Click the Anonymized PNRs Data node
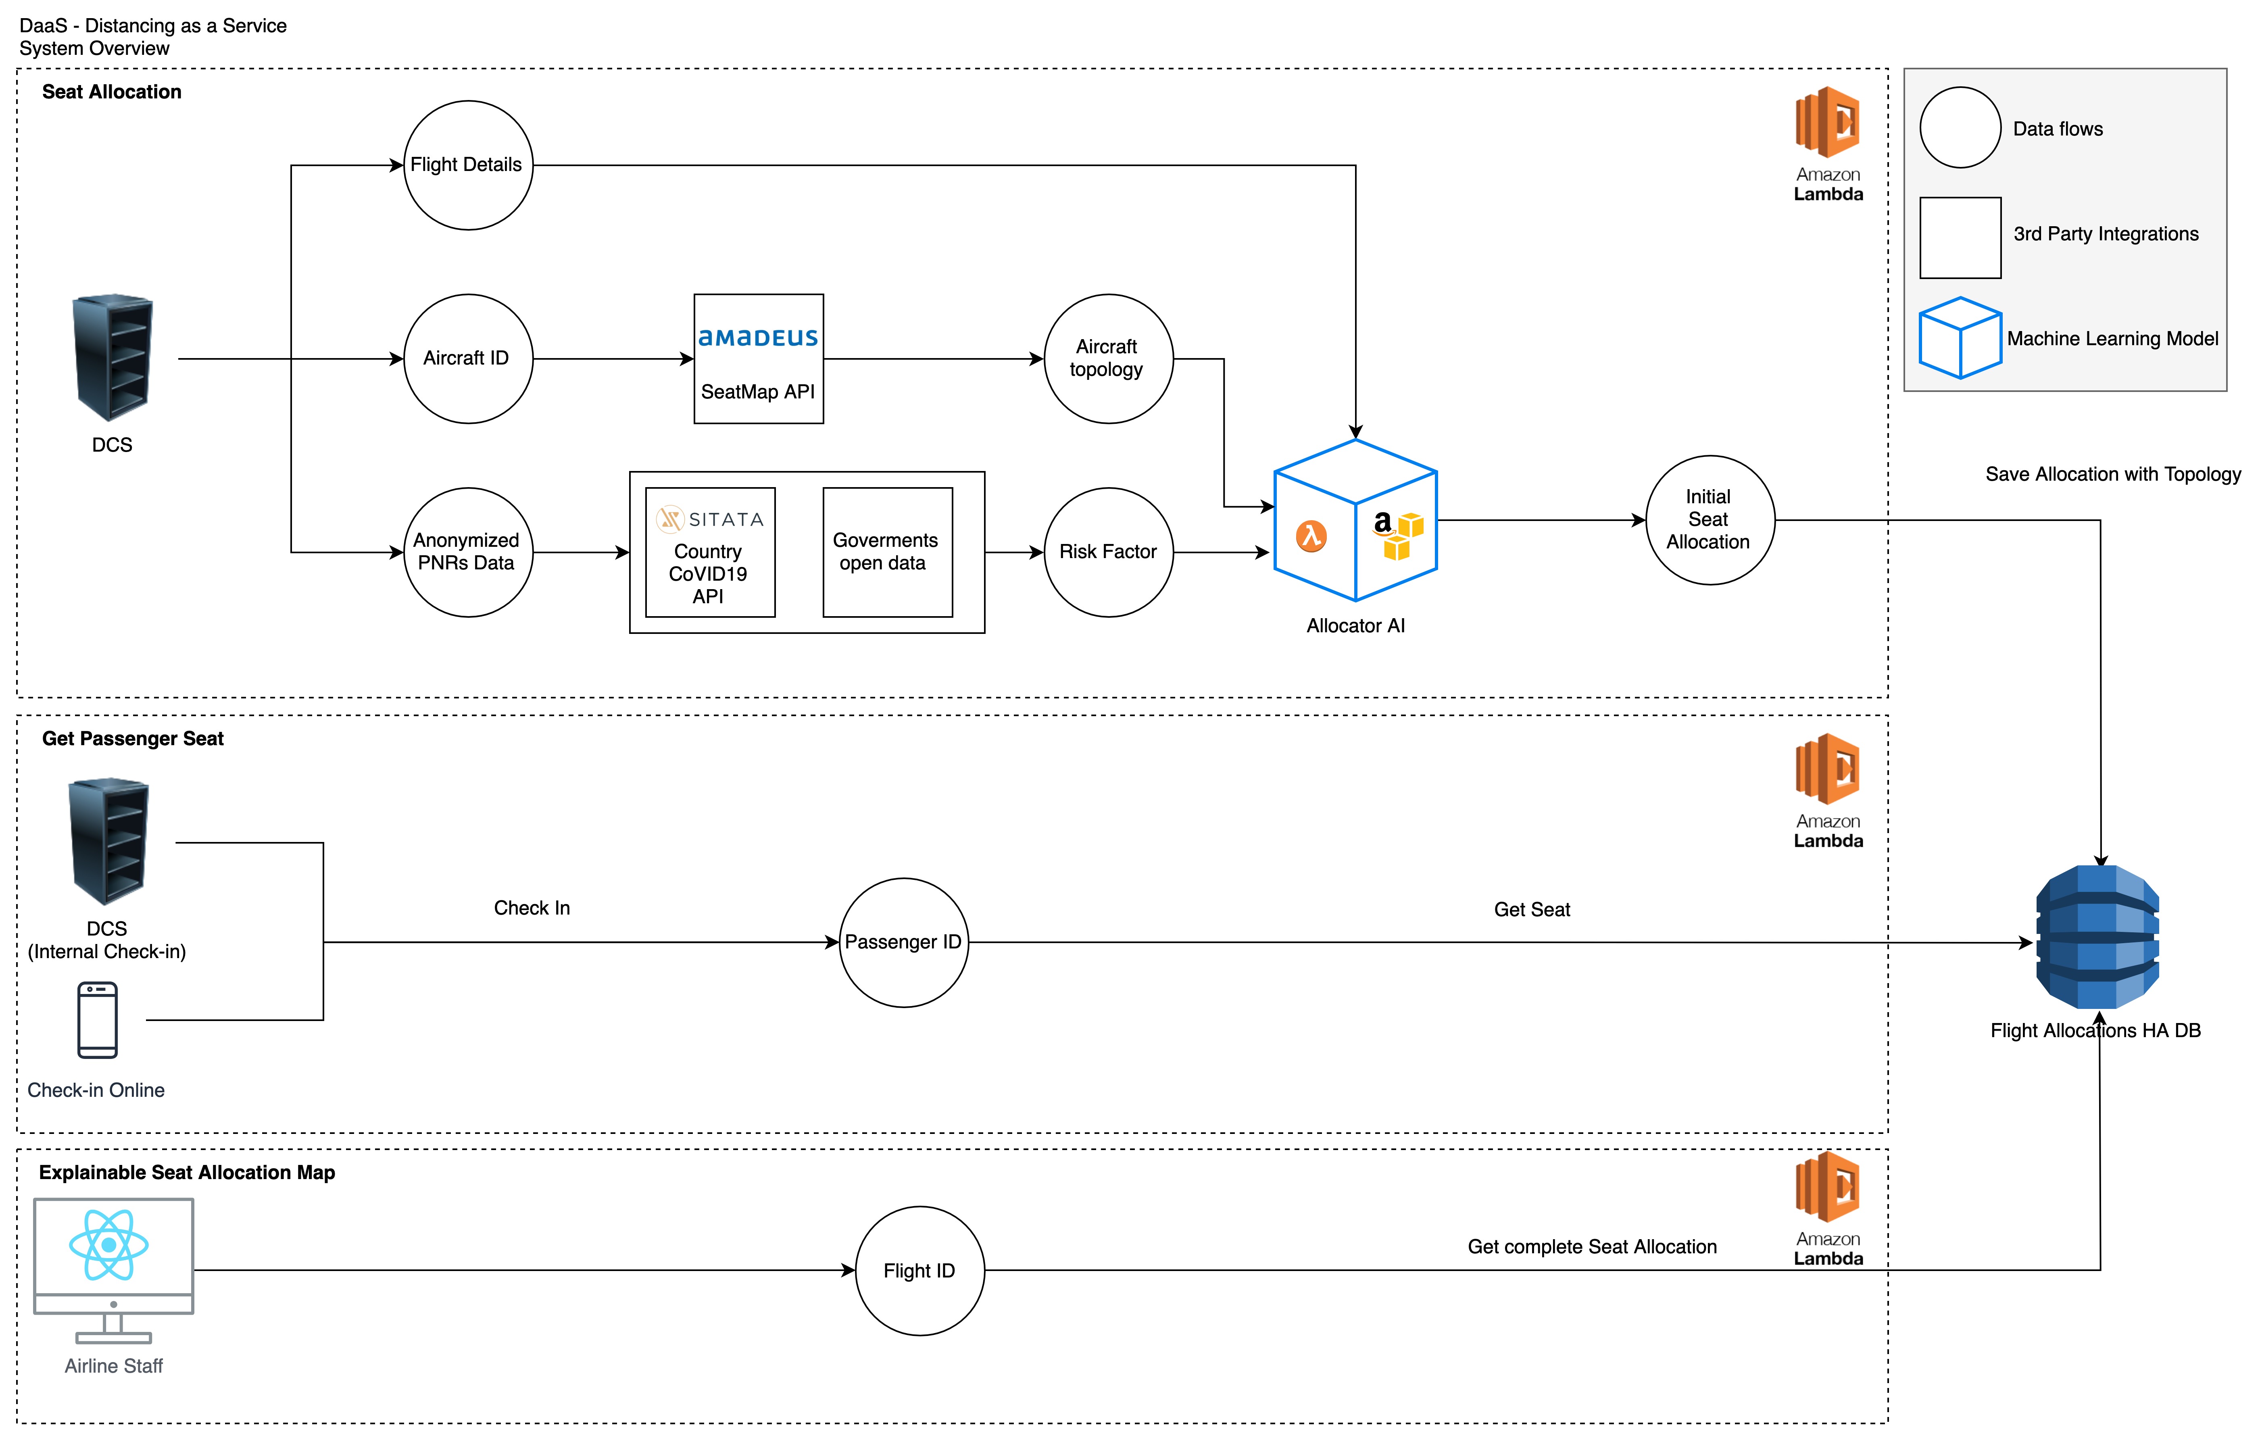Viewport: 2260px width, 1442px height. click(467, 552)
